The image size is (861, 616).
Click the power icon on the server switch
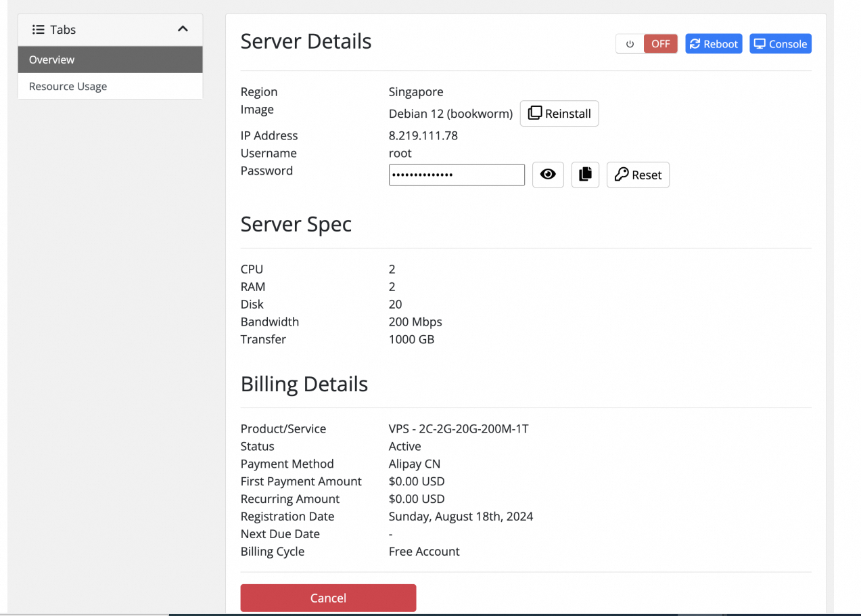point(630,44)
